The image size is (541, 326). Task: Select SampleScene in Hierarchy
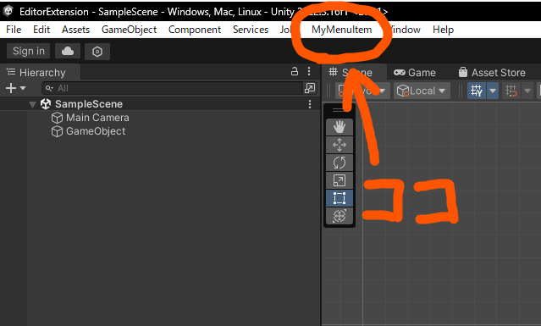point(89,104)
